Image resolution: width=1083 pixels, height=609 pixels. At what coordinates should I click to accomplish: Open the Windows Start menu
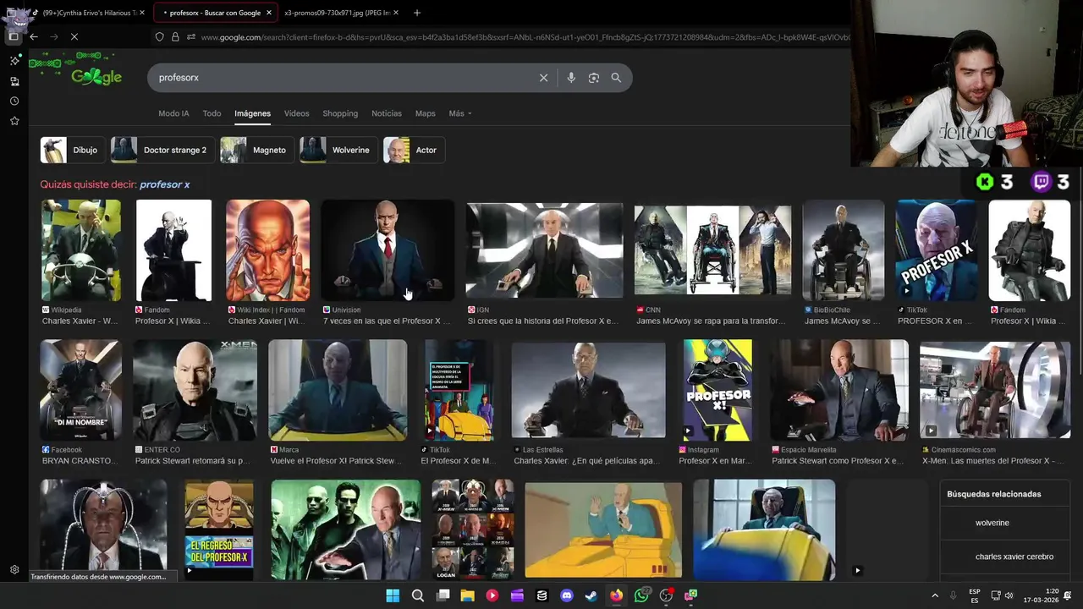tap(393, 595)
